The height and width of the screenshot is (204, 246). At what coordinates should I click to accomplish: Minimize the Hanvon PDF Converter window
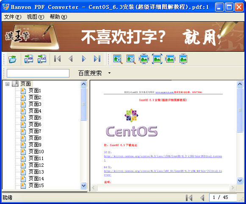coord(219,7)
